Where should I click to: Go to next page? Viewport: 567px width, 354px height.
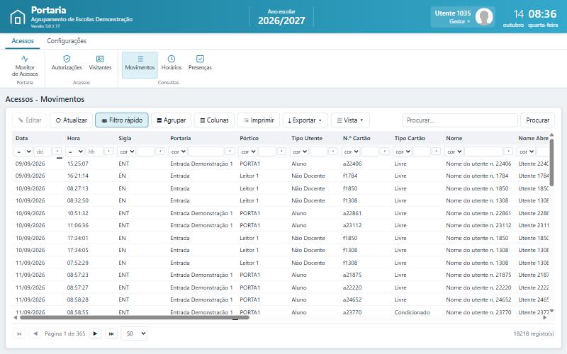95,333
